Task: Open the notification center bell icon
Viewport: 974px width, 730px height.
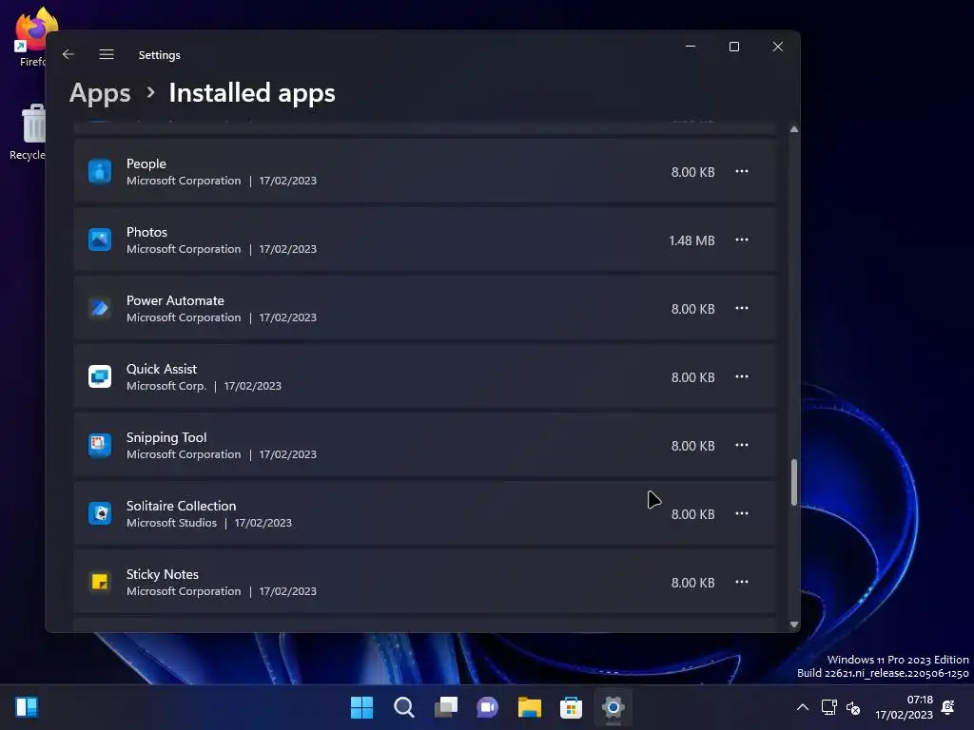Action: point(948,707)
